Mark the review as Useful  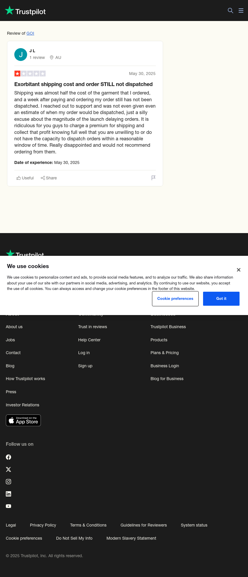25,178
